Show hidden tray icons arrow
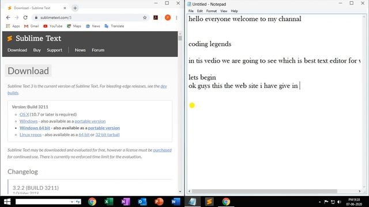The height and width of the screenshot is (207, 369). coord(319,202)
